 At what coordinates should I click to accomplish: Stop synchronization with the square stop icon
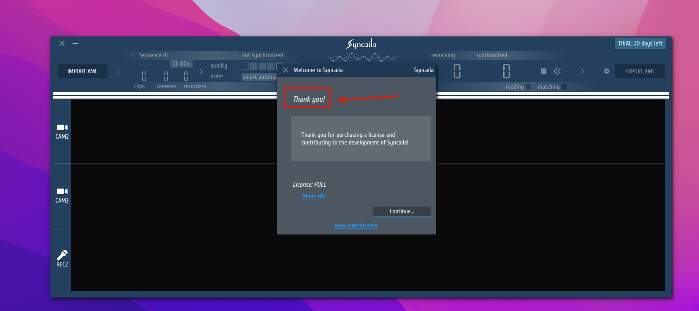544,71
